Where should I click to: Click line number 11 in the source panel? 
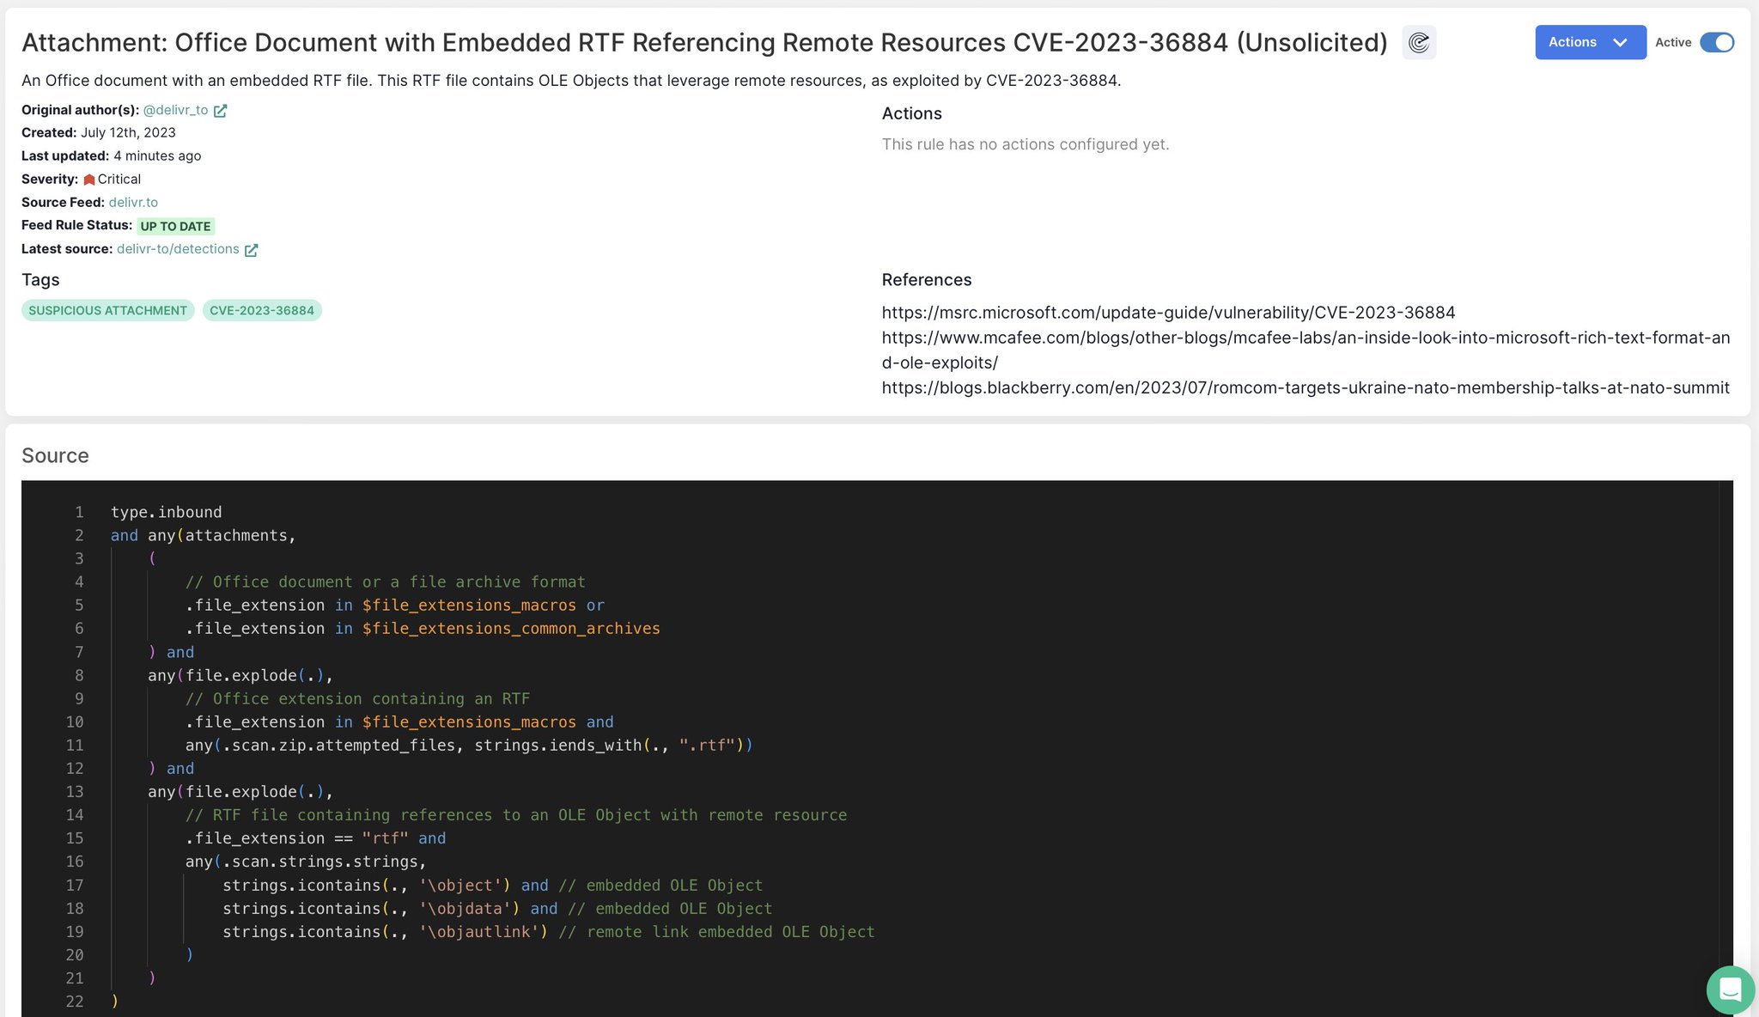(x=75, y=745)
